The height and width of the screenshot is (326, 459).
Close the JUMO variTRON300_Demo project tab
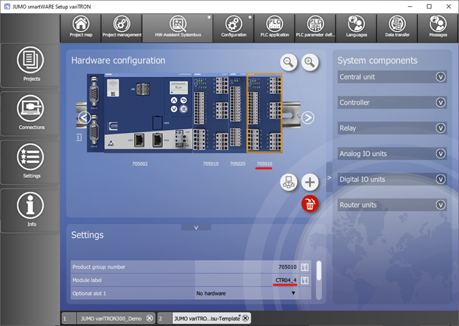click(x=149, y=318)
